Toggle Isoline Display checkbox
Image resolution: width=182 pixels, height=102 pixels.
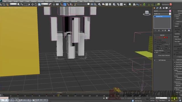click(175, 66)
